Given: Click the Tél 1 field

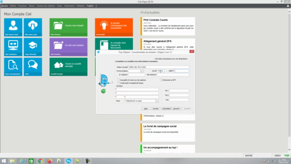Looking at the screenshot, I should [179, 91].
